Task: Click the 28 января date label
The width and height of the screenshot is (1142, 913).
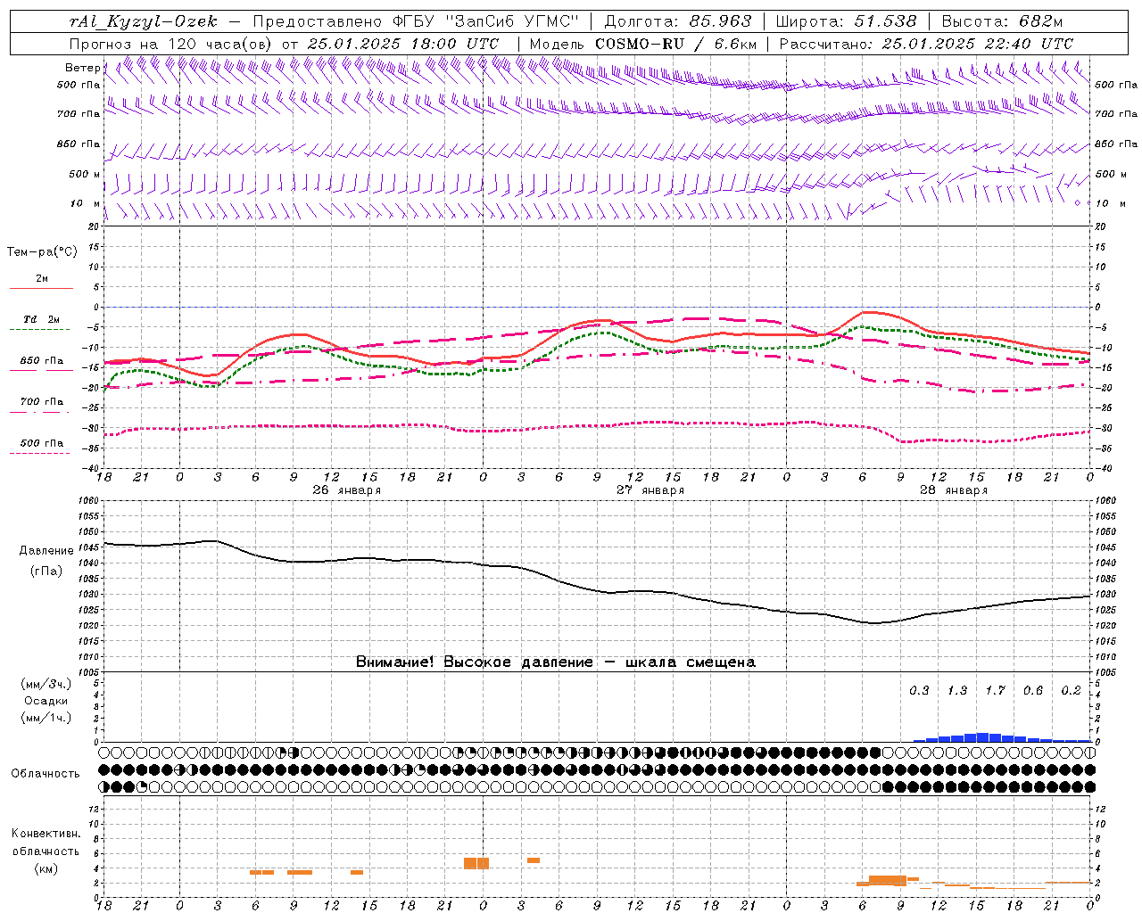Action: [954, 490]
